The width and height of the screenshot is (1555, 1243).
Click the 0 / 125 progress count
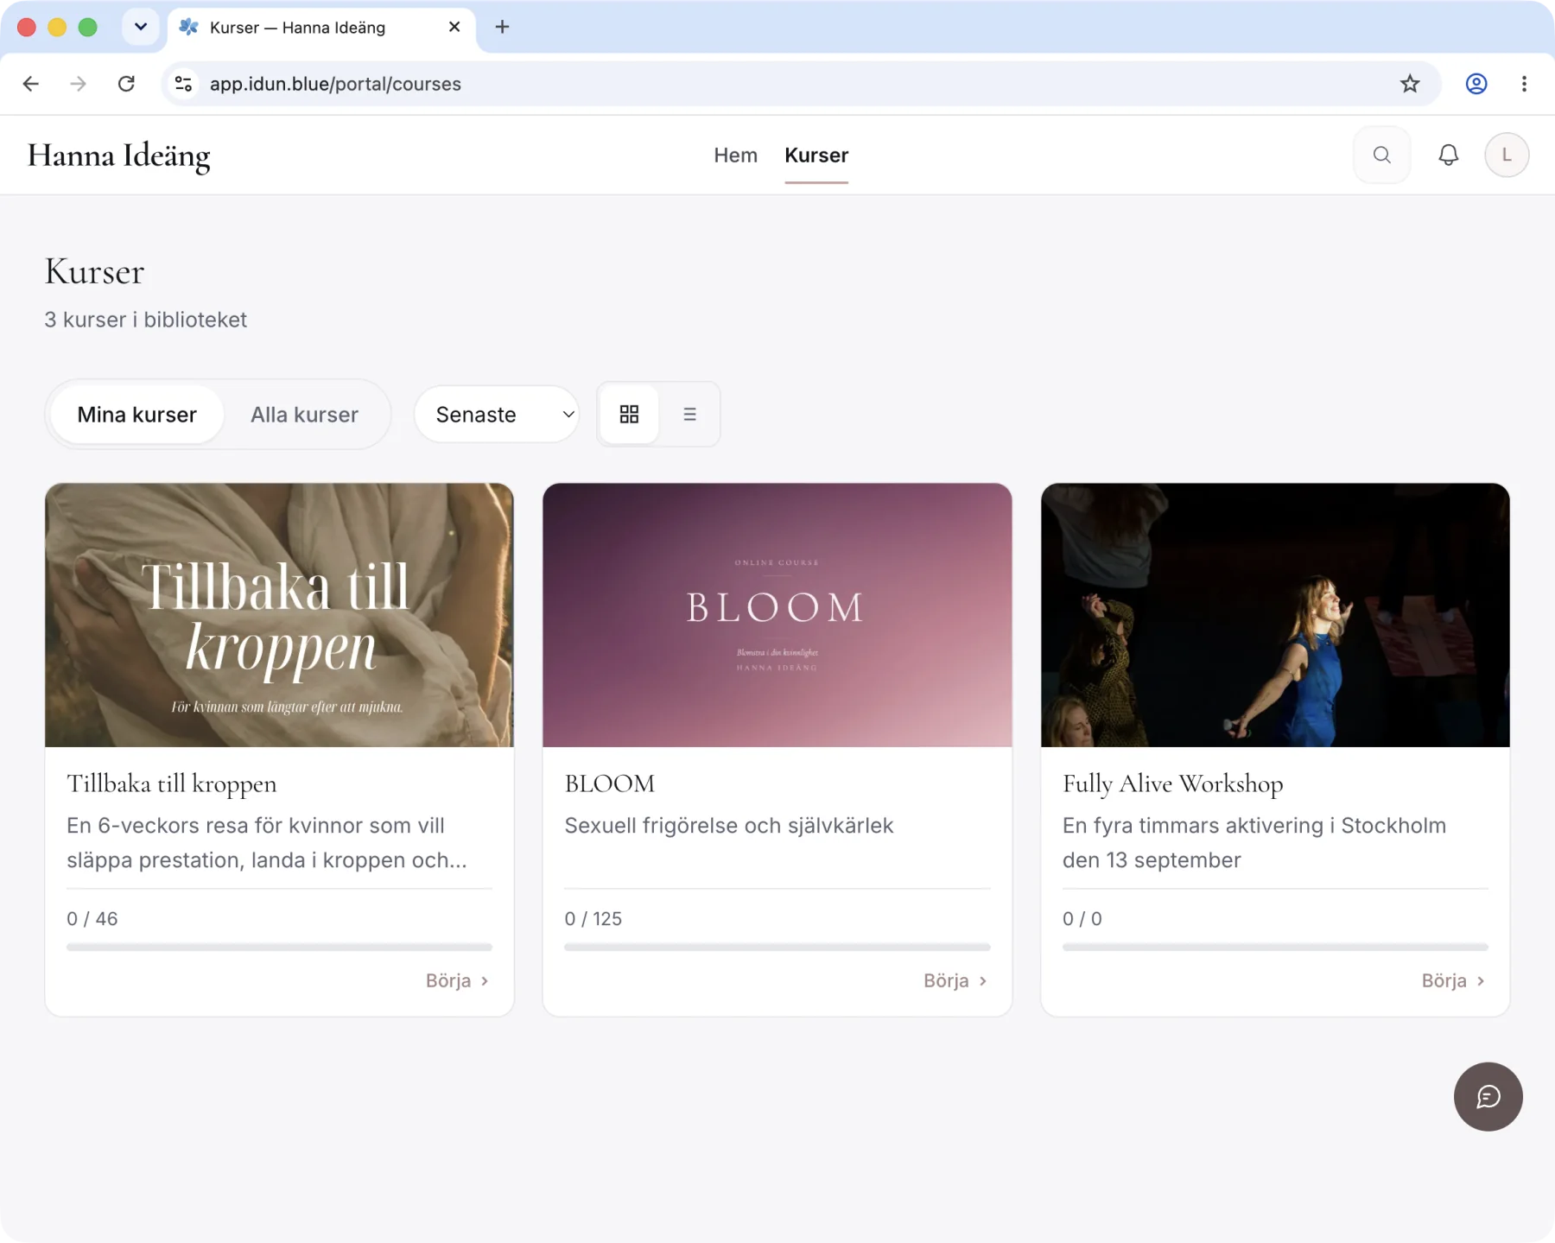593,918
